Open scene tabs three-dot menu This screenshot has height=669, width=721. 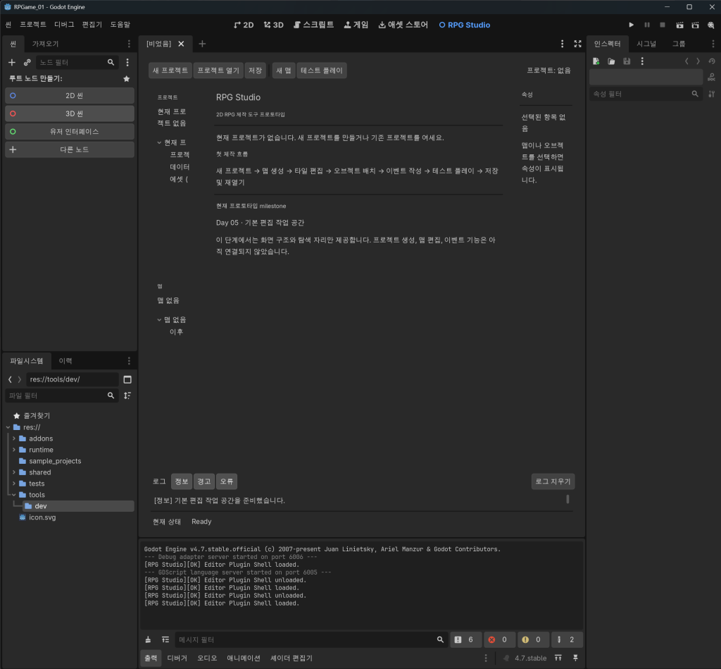point(562,44)
